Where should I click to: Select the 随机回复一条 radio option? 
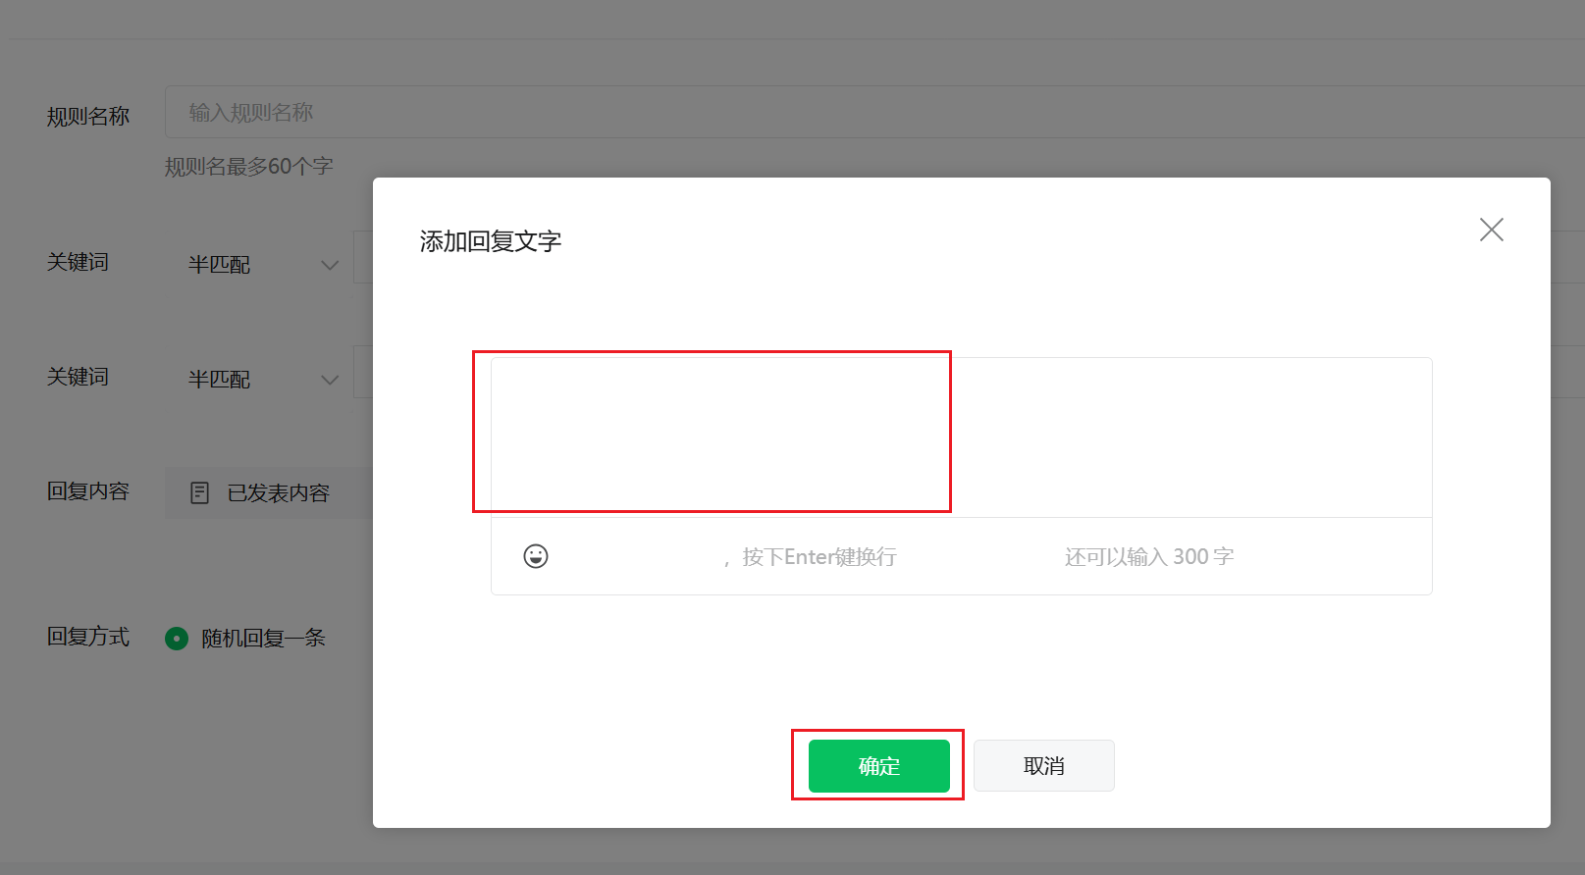[x=177, y=639]
